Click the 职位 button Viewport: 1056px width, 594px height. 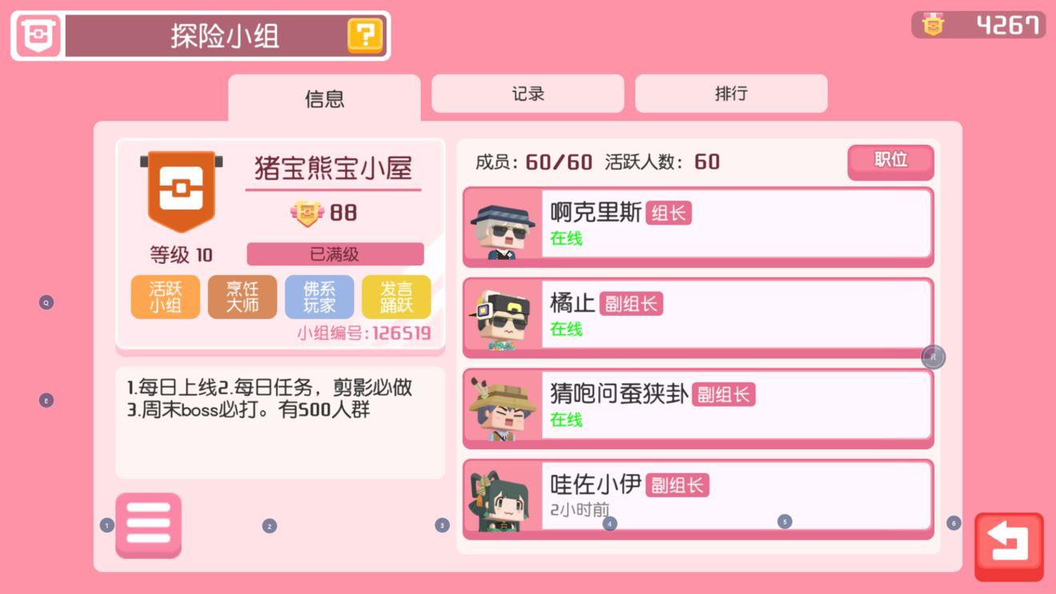pyautogui.click(x=890, y=161)
